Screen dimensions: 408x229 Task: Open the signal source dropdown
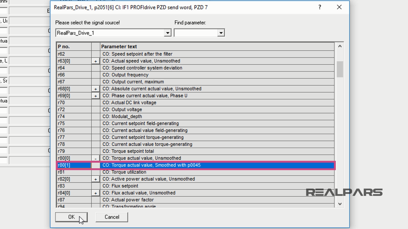pos(167,32)
